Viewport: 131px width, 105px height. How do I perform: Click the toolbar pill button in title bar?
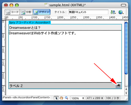coord(123,5)
